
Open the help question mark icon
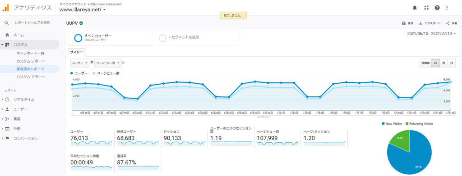point(437,8)
